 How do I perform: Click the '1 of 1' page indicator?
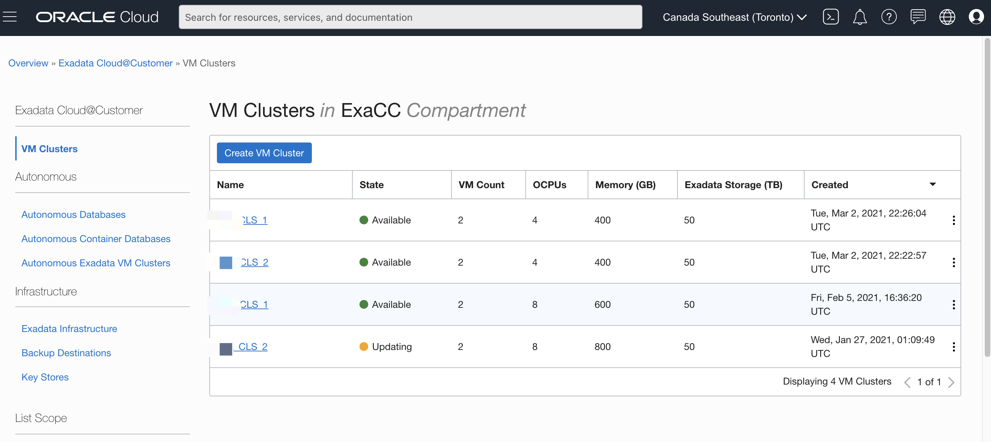pyautogui.click(x=929, y=382)
